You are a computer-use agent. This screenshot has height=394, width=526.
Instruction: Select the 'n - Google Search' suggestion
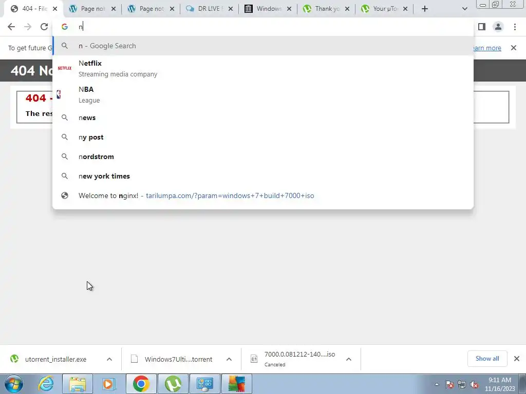pyautogui.click(x=263, y=46)
